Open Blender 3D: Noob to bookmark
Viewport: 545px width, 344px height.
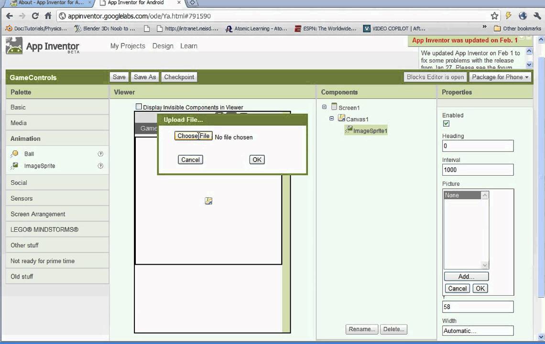pos(105,29)
